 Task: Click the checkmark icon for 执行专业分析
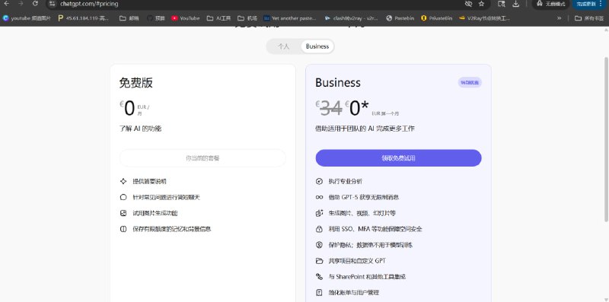tap(319, 181)
